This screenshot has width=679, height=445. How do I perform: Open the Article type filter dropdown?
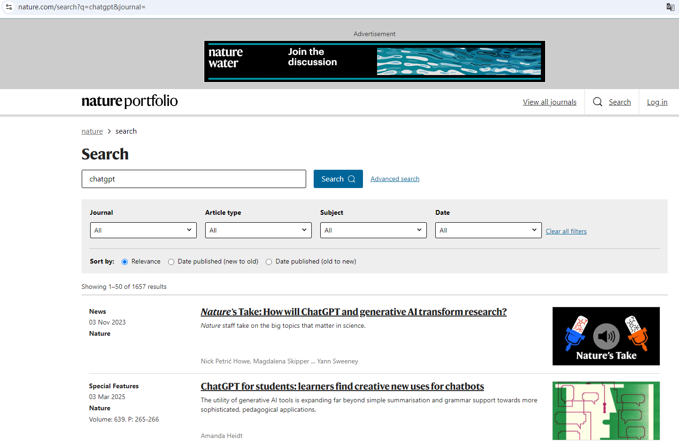pyautogui.click(x=258, y=230)
